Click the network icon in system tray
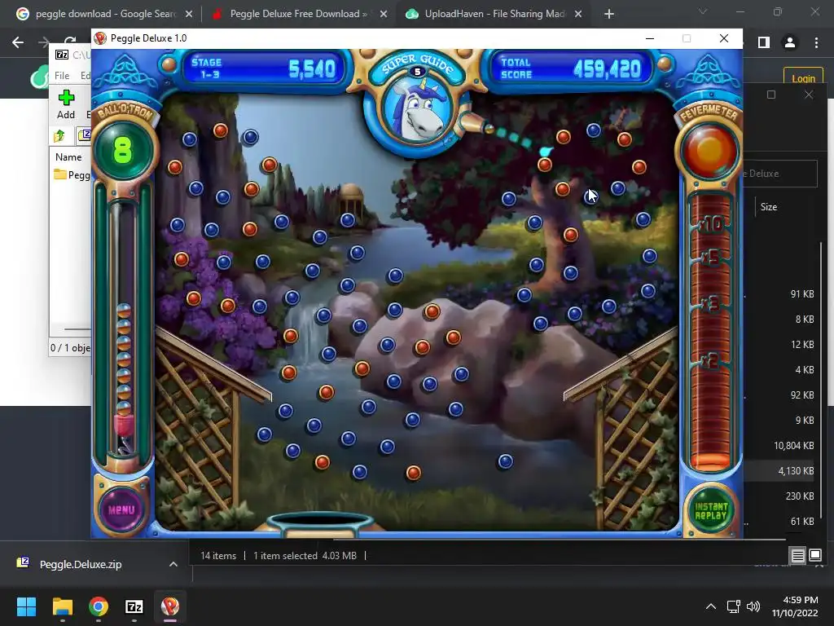 tap(734, 606)
